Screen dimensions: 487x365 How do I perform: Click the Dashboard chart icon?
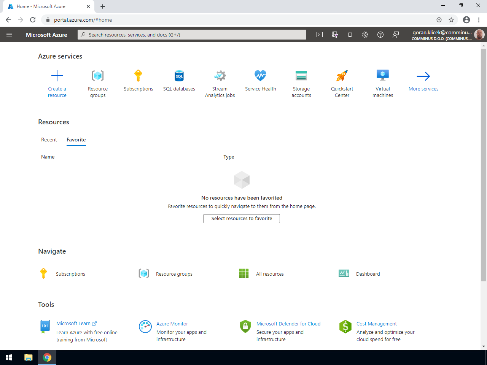tap(344, 273)
